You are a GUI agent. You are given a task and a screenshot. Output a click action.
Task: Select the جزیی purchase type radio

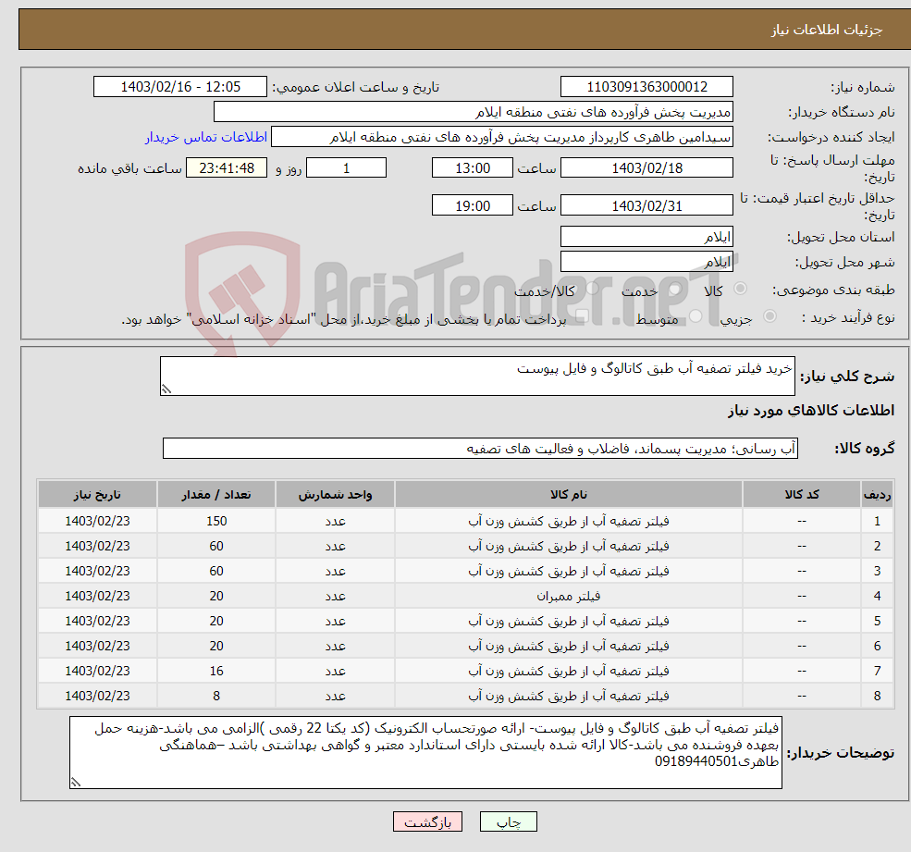(x=769, y=316)
